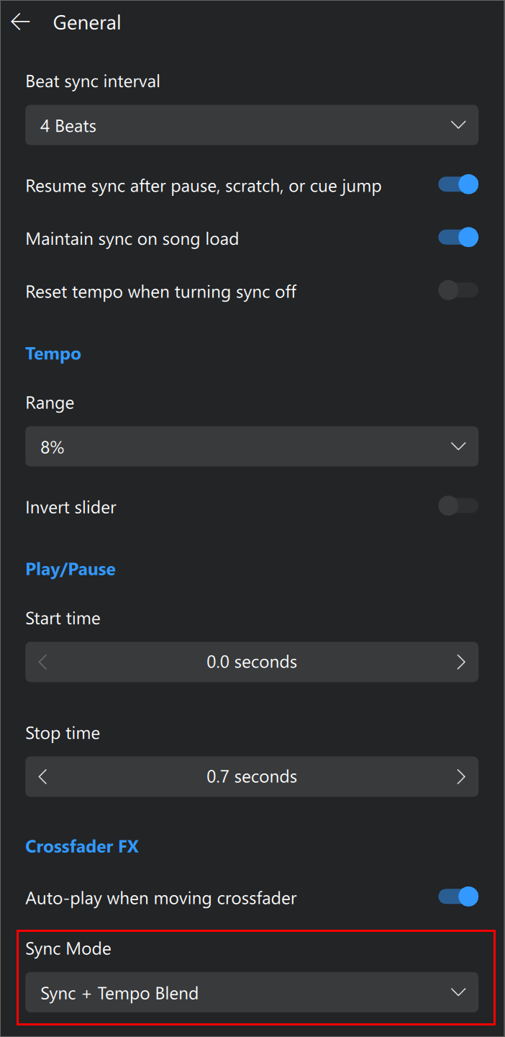Disable Auto-play when moving crossfader
Viewport: 505px width, 1037px height.
point(458,897)
